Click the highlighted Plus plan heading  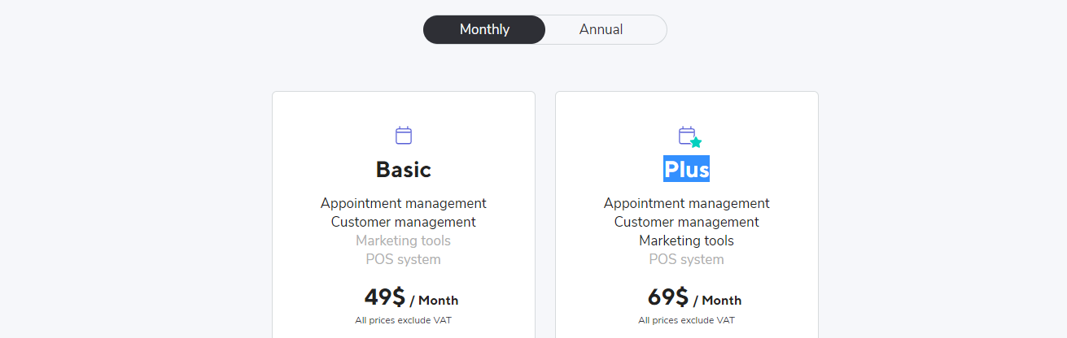[686, 169]
